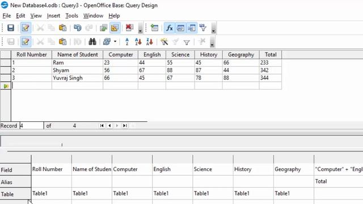
Task: Select Total value 233 in Ram's row
Action: point(271,63)
